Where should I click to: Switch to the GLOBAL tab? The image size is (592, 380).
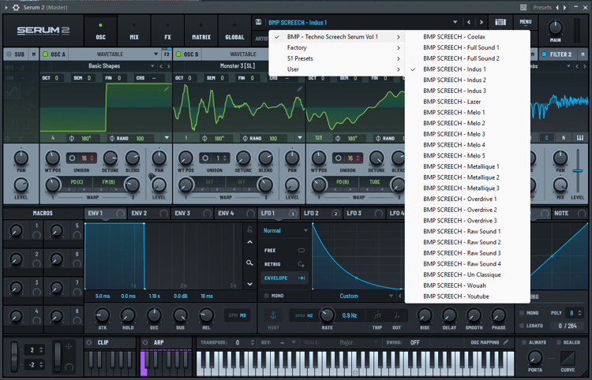tap(234, 31)
